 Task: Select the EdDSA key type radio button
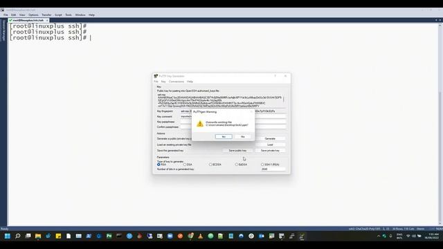(237, 165)
